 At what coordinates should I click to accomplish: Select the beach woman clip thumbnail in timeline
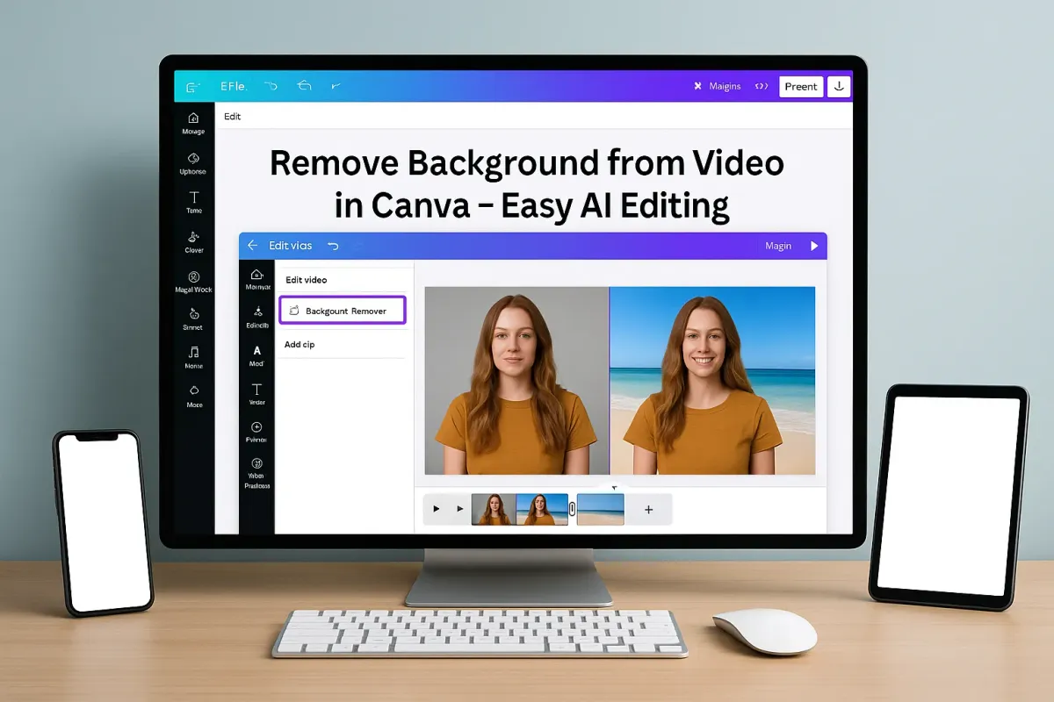click(542, 509)
